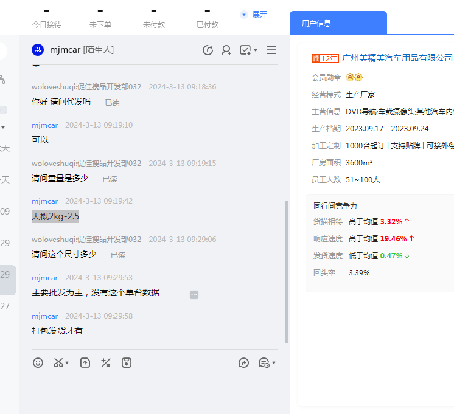454x414 pixels.
Task: Click the scissors screenshot icon
Action: click(x=58, y=363)
